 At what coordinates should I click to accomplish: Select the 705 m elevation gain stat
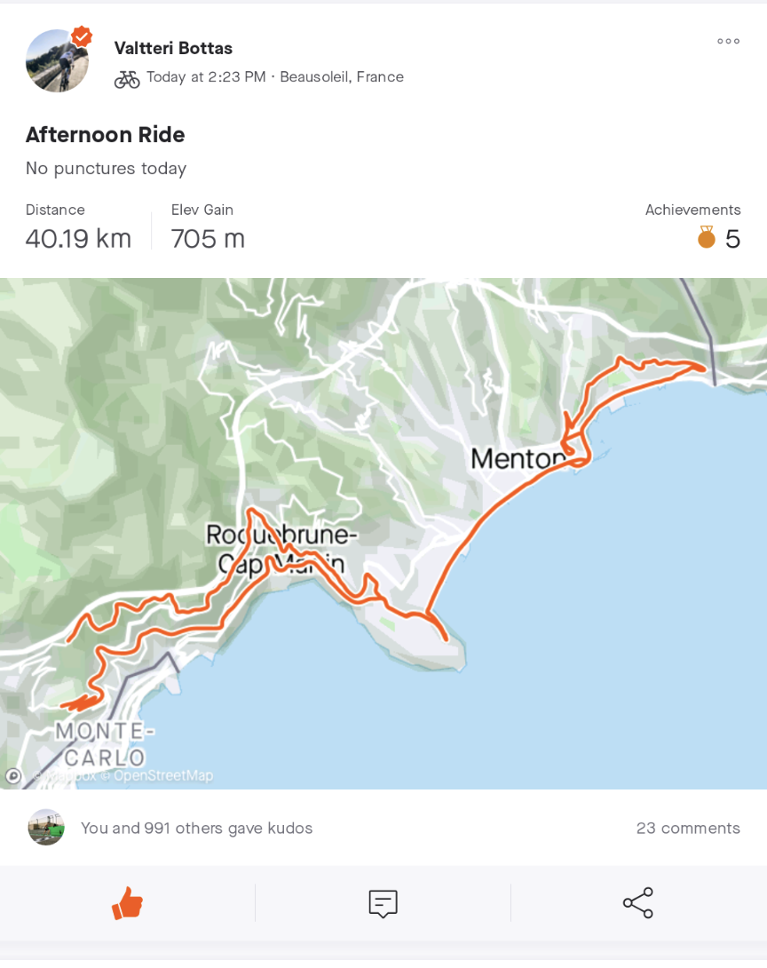208,238
